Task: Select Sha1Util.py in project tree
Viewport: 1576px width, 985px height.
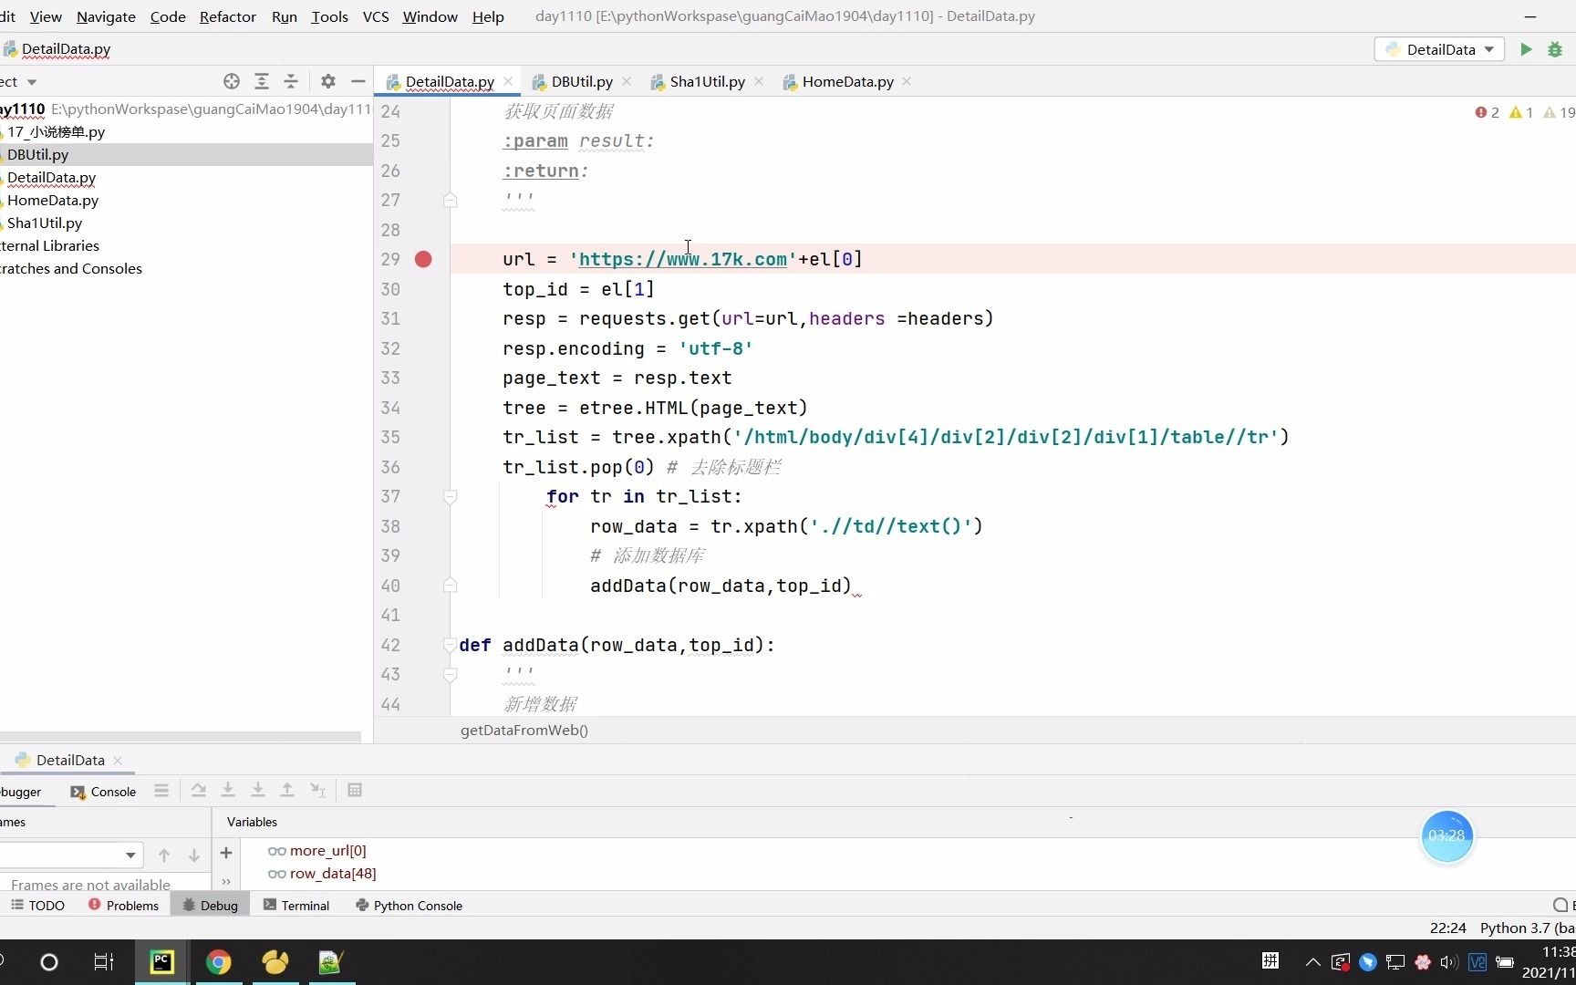Action: tap(45, 223)
